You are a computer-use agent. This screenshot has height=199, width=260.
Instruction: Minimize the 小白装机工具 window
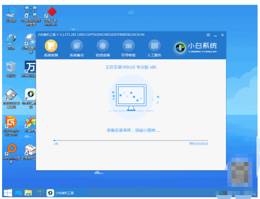tap(215, 35)
